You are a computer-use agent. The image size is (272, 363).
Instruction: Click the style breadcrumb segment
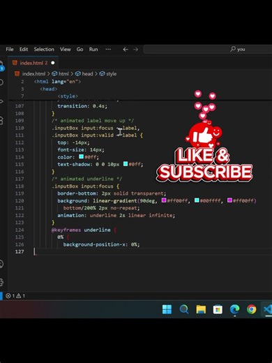tap(112, 74)
